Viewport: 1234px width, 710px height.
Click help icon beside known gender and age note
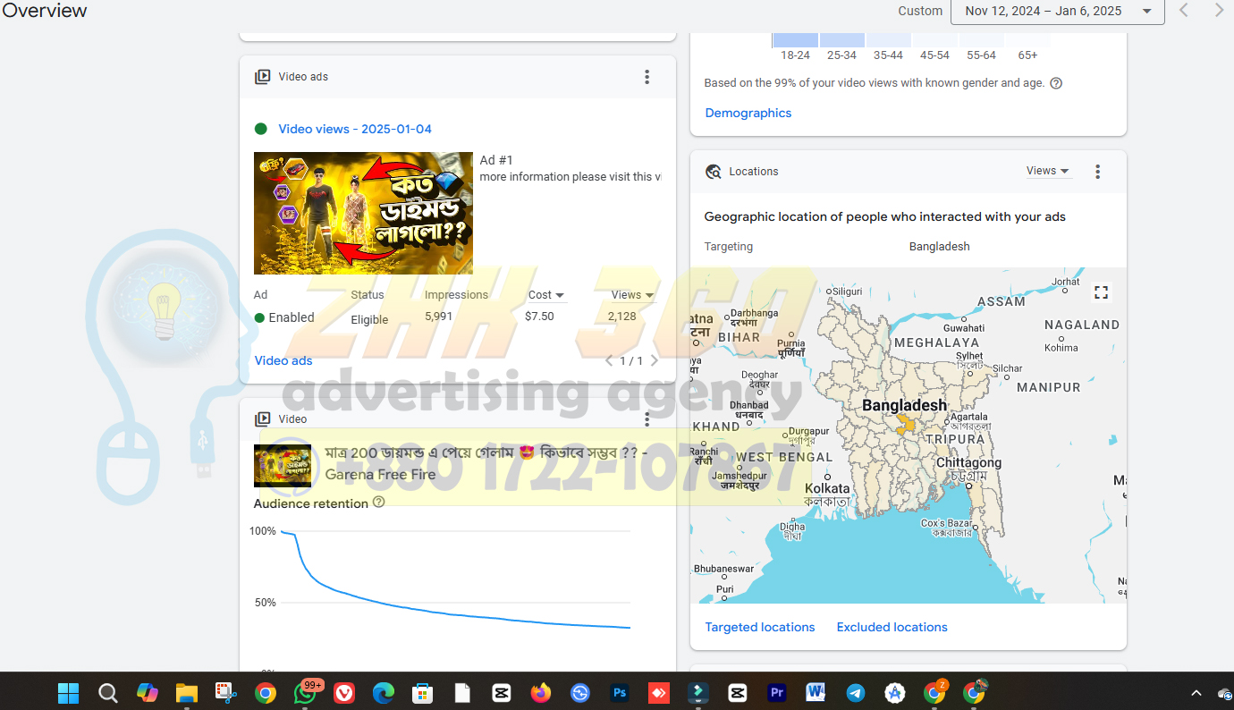(x=1056, y=83)
